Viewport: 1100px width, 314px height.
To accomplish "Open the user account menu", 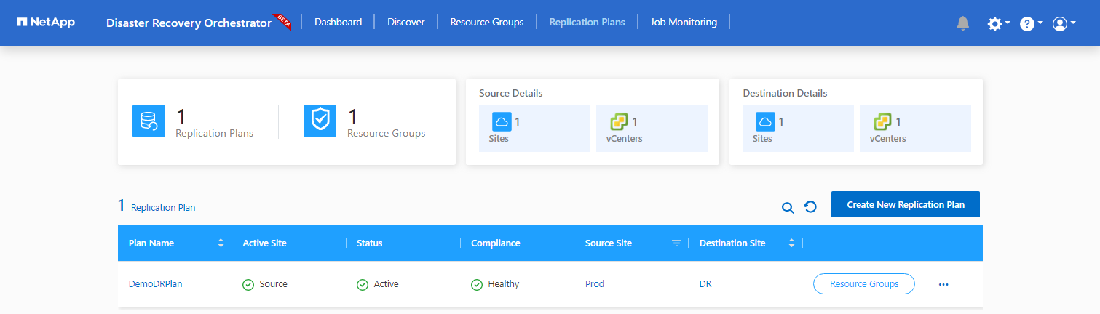I will tap(1060, 23).
